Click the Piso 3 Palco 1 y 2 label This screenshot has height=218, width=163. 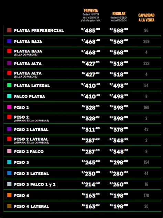pos(35,185)
